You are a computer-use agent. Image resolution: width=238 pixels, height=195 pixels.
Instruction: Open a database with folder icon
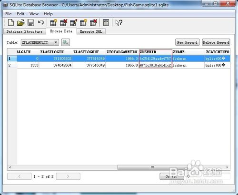21,22
